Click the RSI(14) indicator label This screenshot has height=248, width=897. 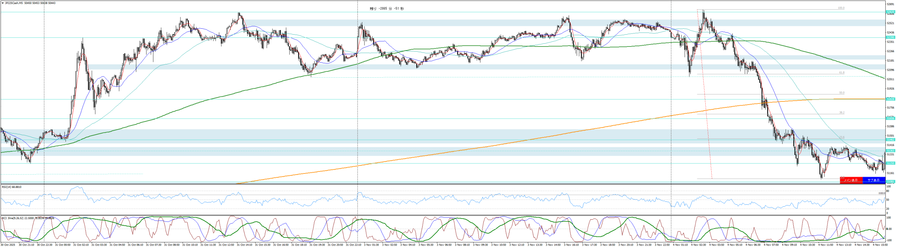(x=12, y=187)
